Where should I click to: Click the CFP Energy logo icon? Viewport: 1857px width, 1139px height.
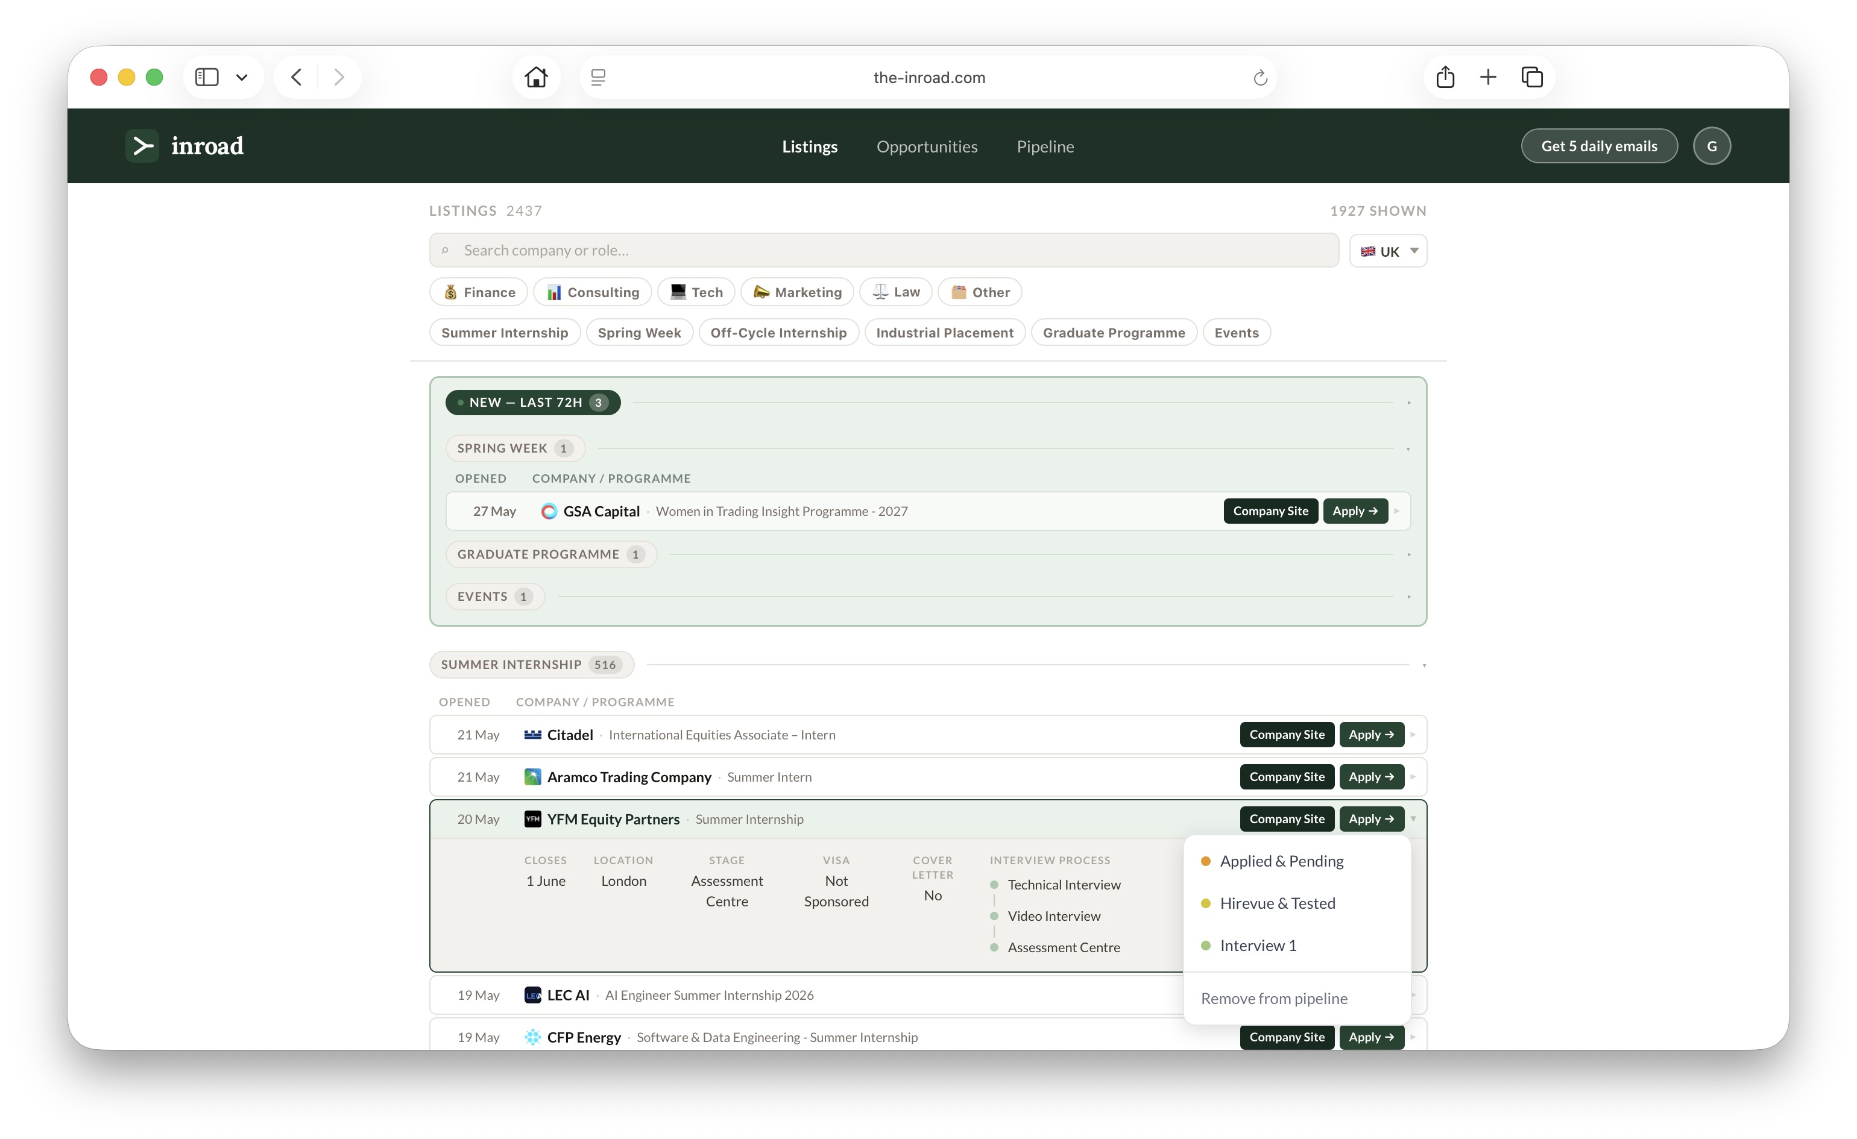(x=533, y=1037)
